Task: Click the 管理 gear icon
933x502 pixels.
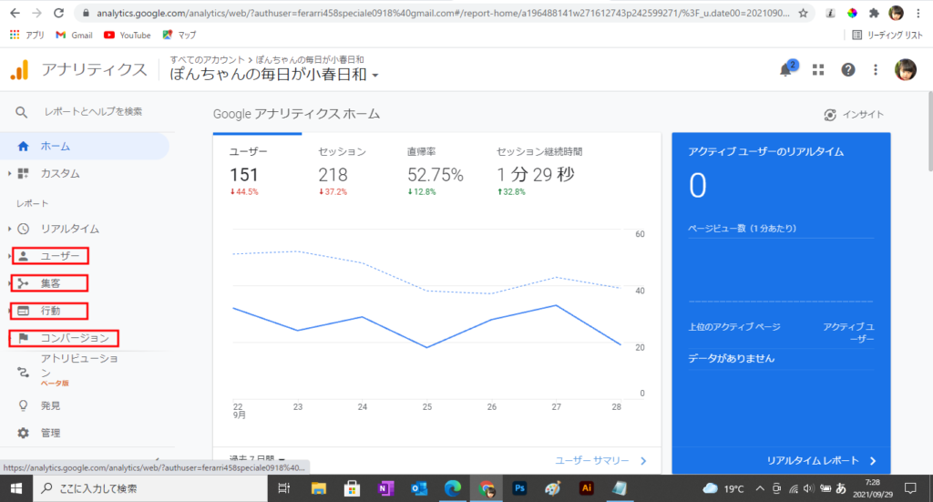Action: [23, 433]
